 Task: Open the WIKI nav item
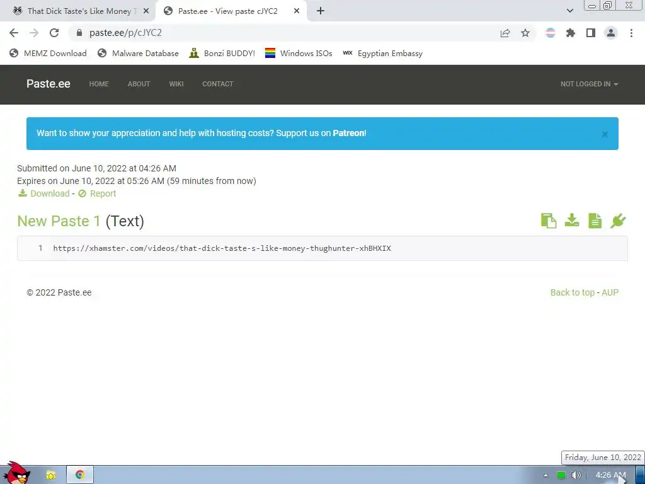[x=176, y=84]
